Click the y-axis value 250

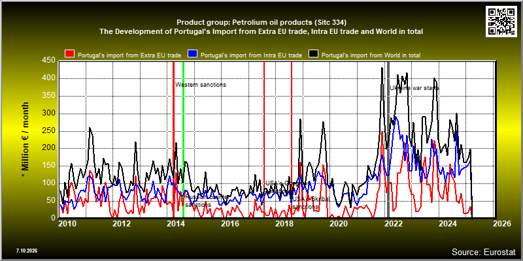[49, 131]
